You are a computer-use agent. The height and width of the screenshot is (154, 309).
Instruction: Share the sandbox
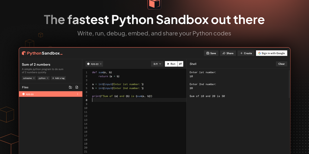[228, 53]
